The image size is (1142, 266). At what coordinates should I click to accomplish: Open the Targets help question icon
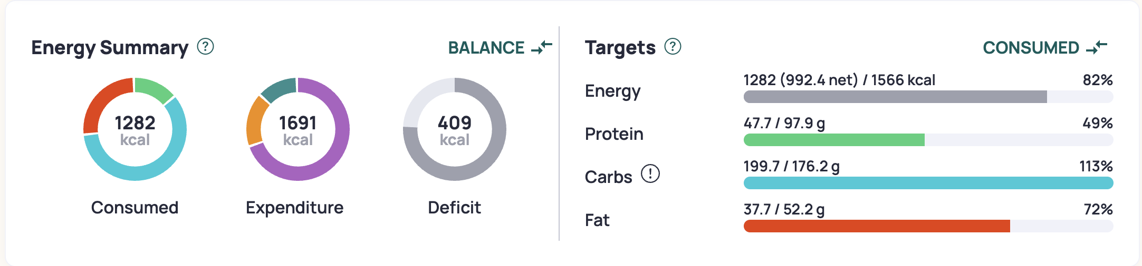[x=673, y=47]
